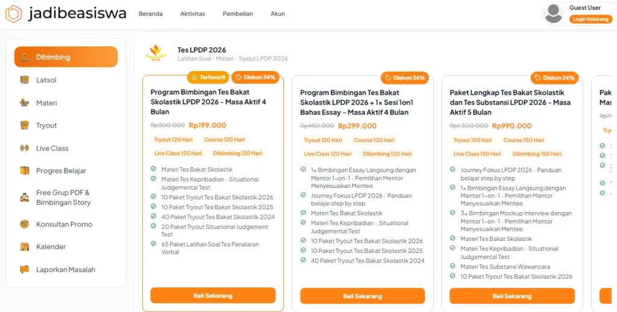Click the Progres Belajar sidebar icon
The height and width of the screenshot is (312, 617).
(24, 170)
